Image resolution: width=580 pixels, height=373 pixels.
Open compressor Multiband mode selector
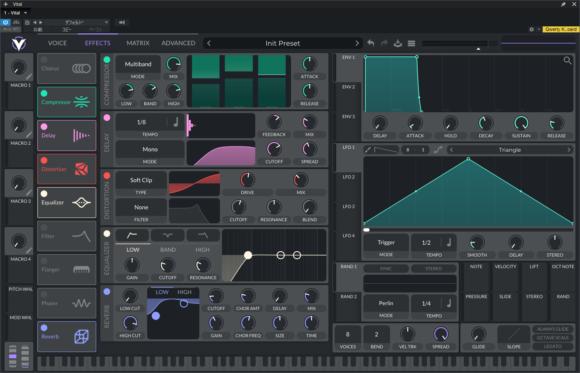click(138, 64)
